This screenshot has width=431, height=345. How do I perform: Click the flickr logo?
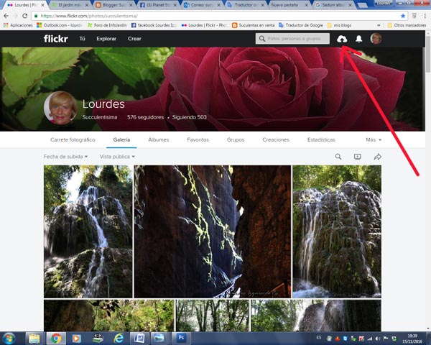click(x=55, y=39)
